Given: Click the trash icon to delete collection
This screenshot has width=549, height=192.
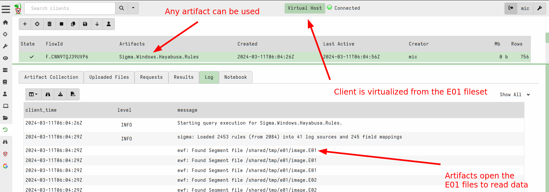Looking at the screenshot, I should click(x=49, y=24).
